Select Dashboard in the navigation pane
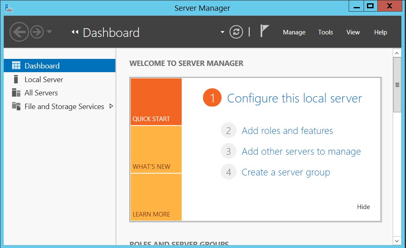 59,66
